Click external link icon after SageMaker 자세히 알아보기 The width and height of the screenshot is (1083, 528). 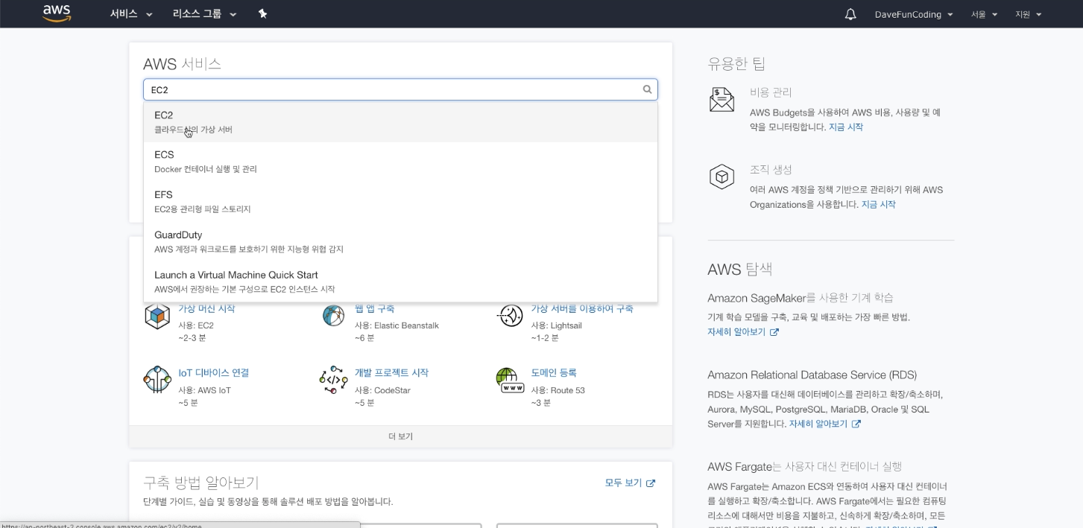click(774, 332)
